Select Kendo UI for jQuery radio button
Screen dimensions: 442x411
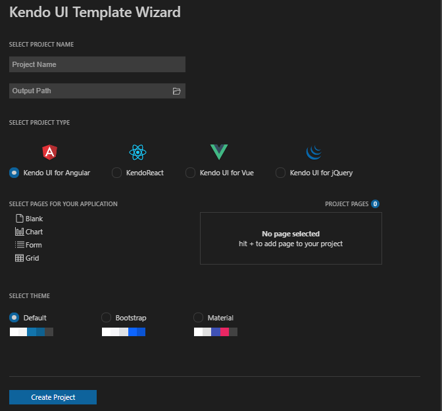pos(280,173)
